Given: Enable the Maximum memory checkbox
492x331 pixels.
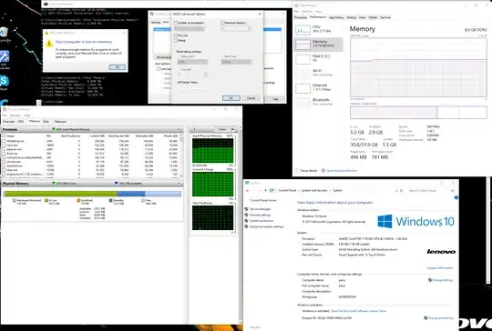Looking at the screenshot, I should click(x=222, y=23).
